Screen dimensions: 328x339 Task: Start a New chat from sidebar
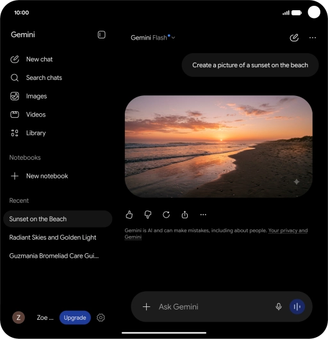tap(31, 59)
